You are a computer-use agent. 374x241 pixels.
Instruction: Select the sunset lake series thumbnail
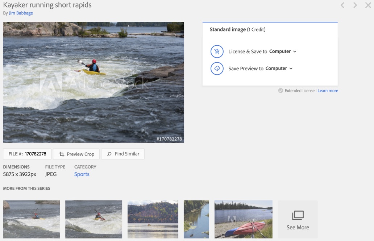click(x=153, y=219)
